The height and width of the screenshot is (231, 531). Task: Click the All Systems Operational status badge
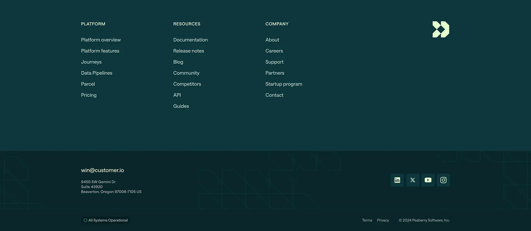click(x=106, y=220)
